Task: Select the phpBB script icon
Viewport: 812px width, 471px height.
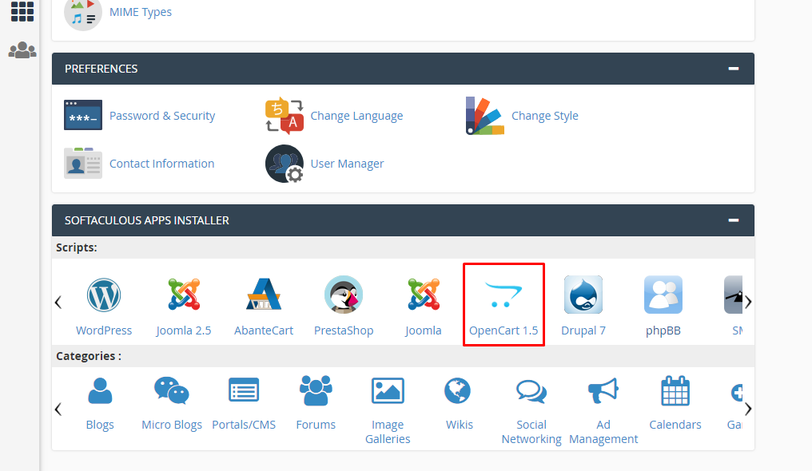Action: [x=663, y=295]
